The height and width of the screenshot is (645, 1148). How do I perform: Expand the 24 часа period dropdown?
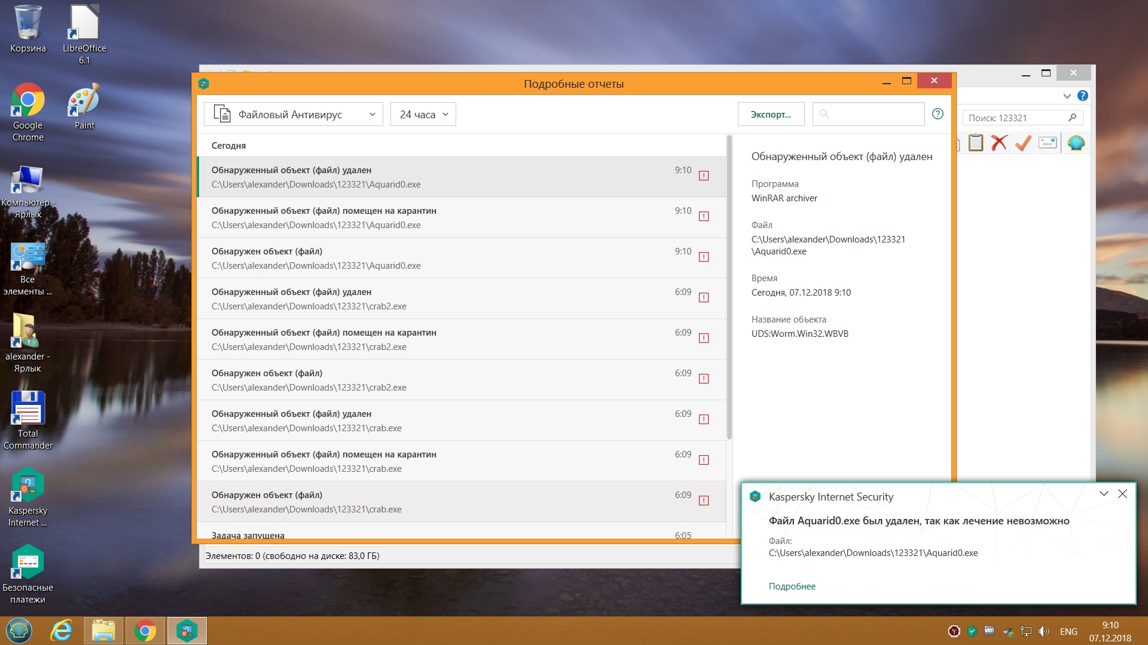pos(423,114)
